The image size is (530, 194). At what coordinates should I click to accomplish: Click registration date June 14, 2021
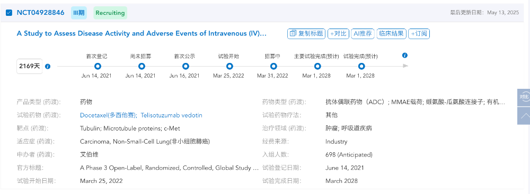click(345, 168)
